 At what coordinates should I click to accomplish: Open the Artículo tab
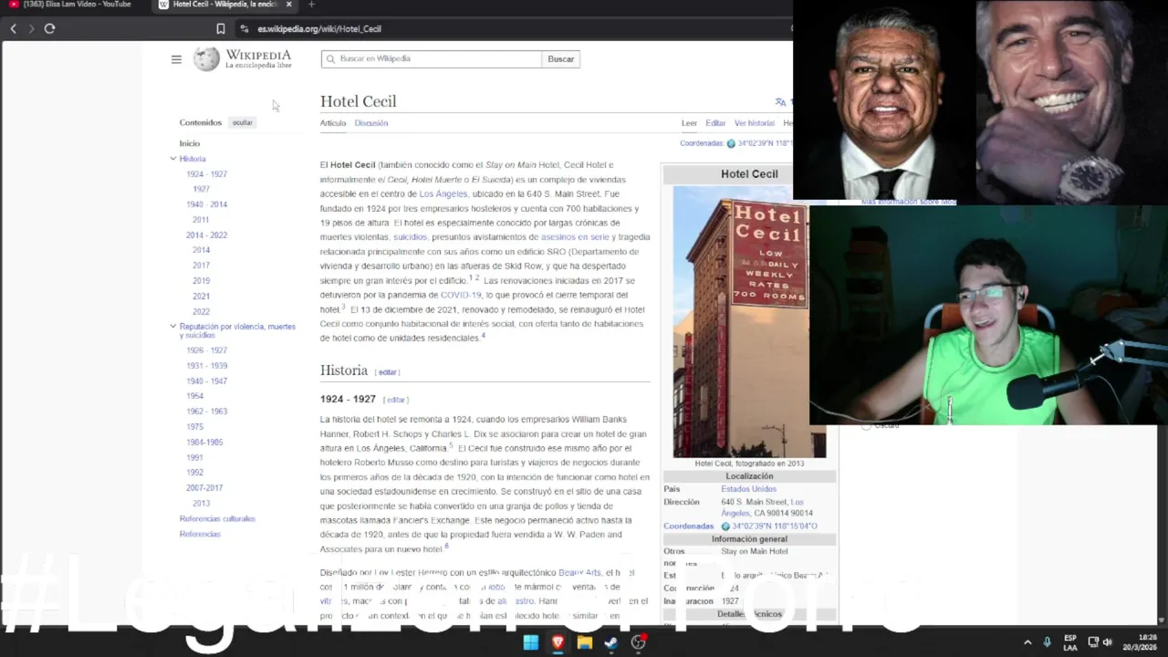point(333,123)
